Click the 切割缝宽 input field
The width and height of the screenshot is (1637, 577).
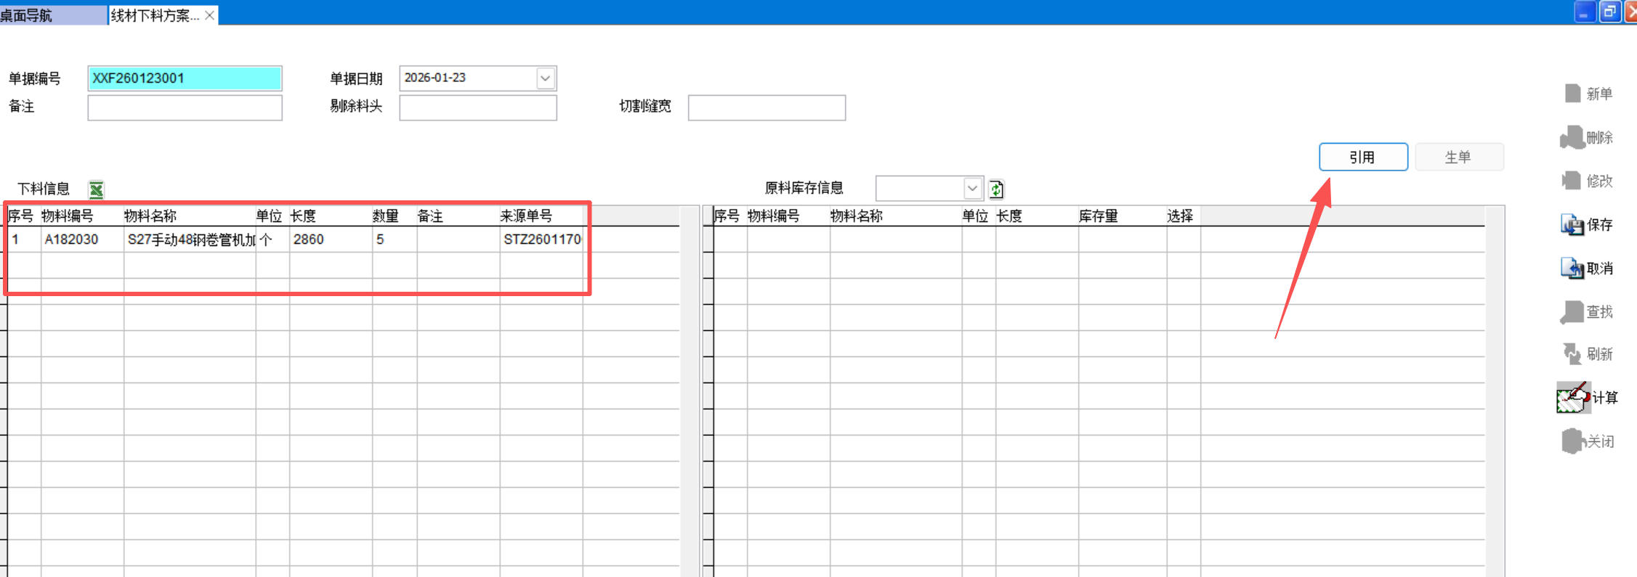(766, 107)
